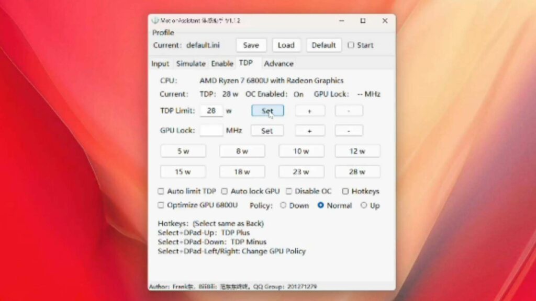Select the Up policy radio button
Screen dimensions: 536x301
[x=364, y=205]
